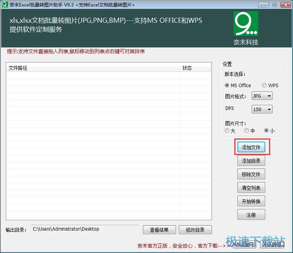Image resolution: width=293 pixels, height=253 pixels.
Task: Open the 注册 registration button
Action: (x=251, y=215)
